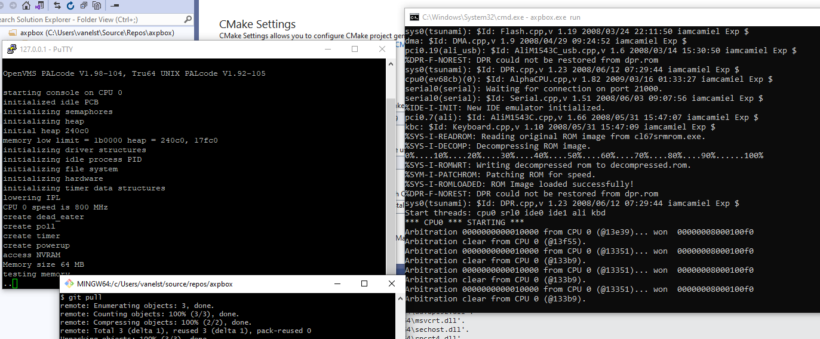The image size is (820, 339).
Task: Click the CMake Settings heading
Action: pos(257,24)
